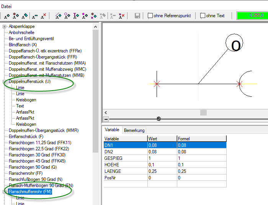Image resolution: width=268 pixels, height=205 pixels.
Task: Click the add circle element toolbar icon
Action: 67,16
